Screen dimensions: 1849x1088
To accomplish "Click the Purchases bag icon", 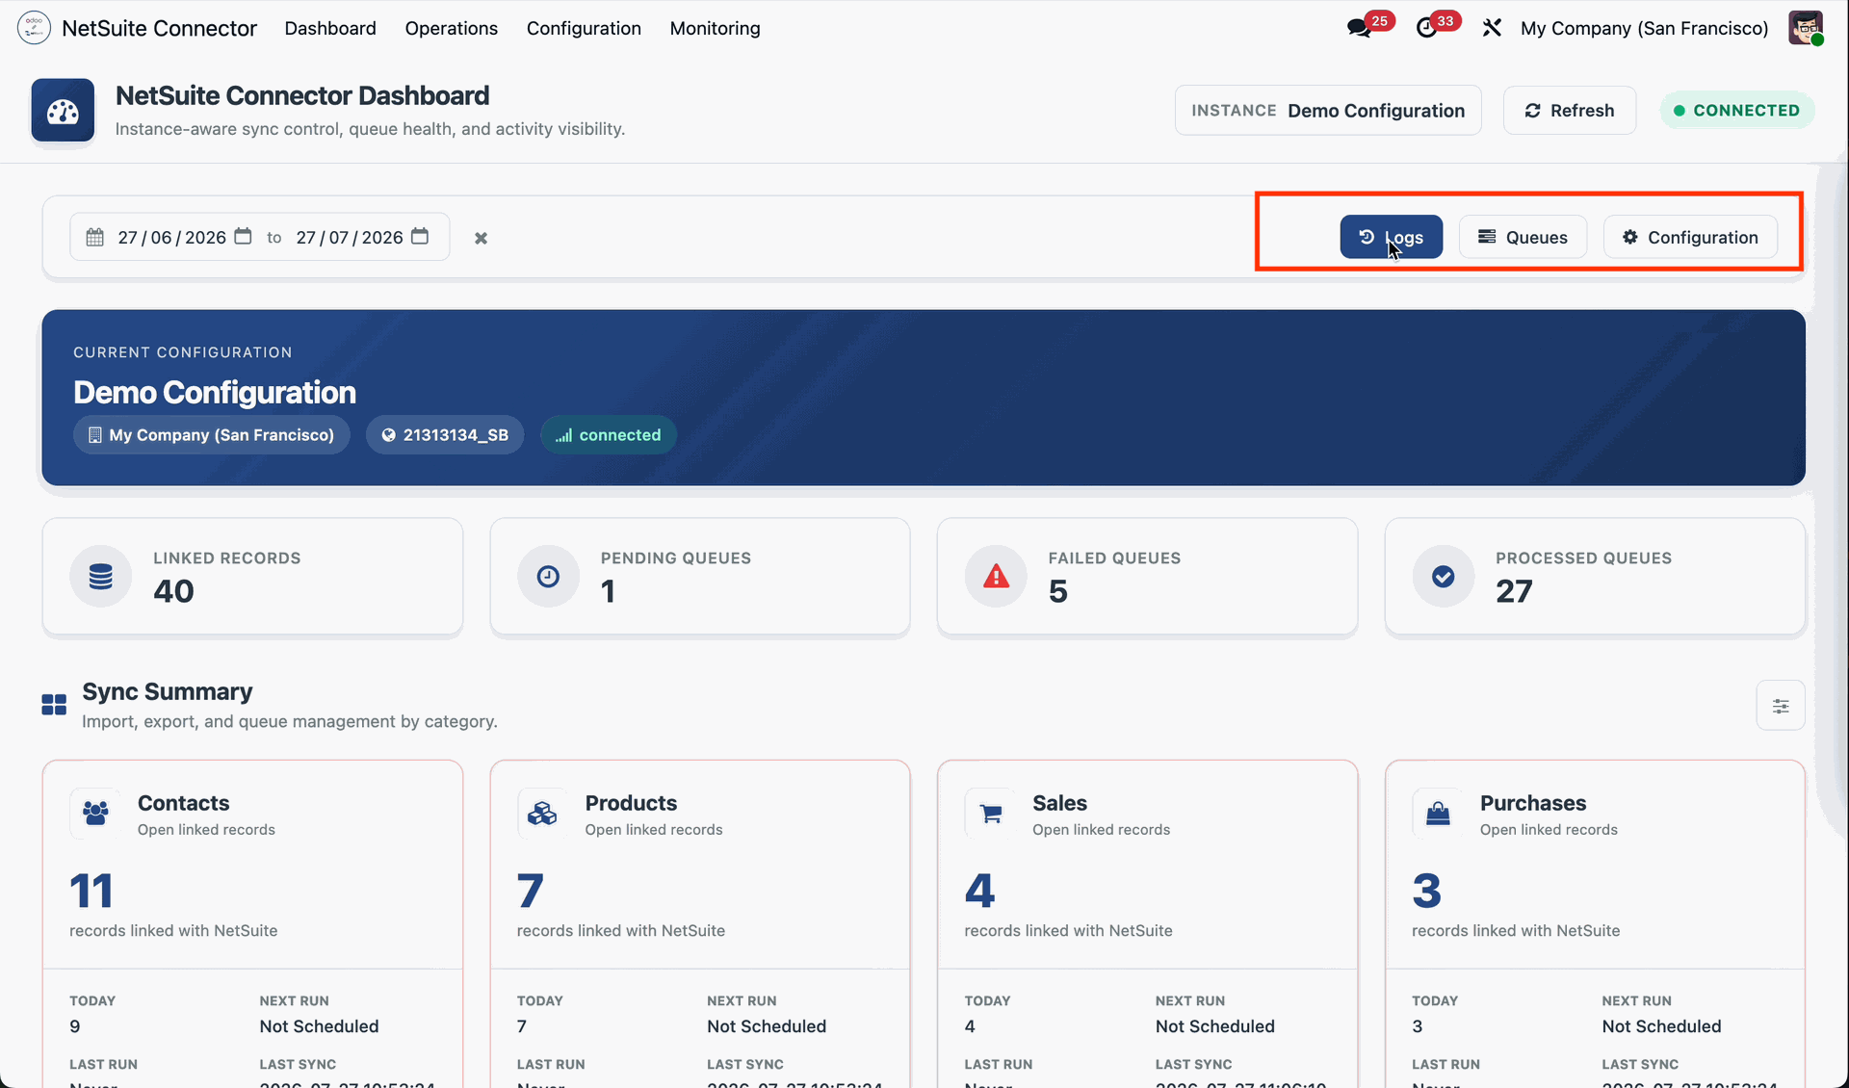I will [x=1438, y=814].
